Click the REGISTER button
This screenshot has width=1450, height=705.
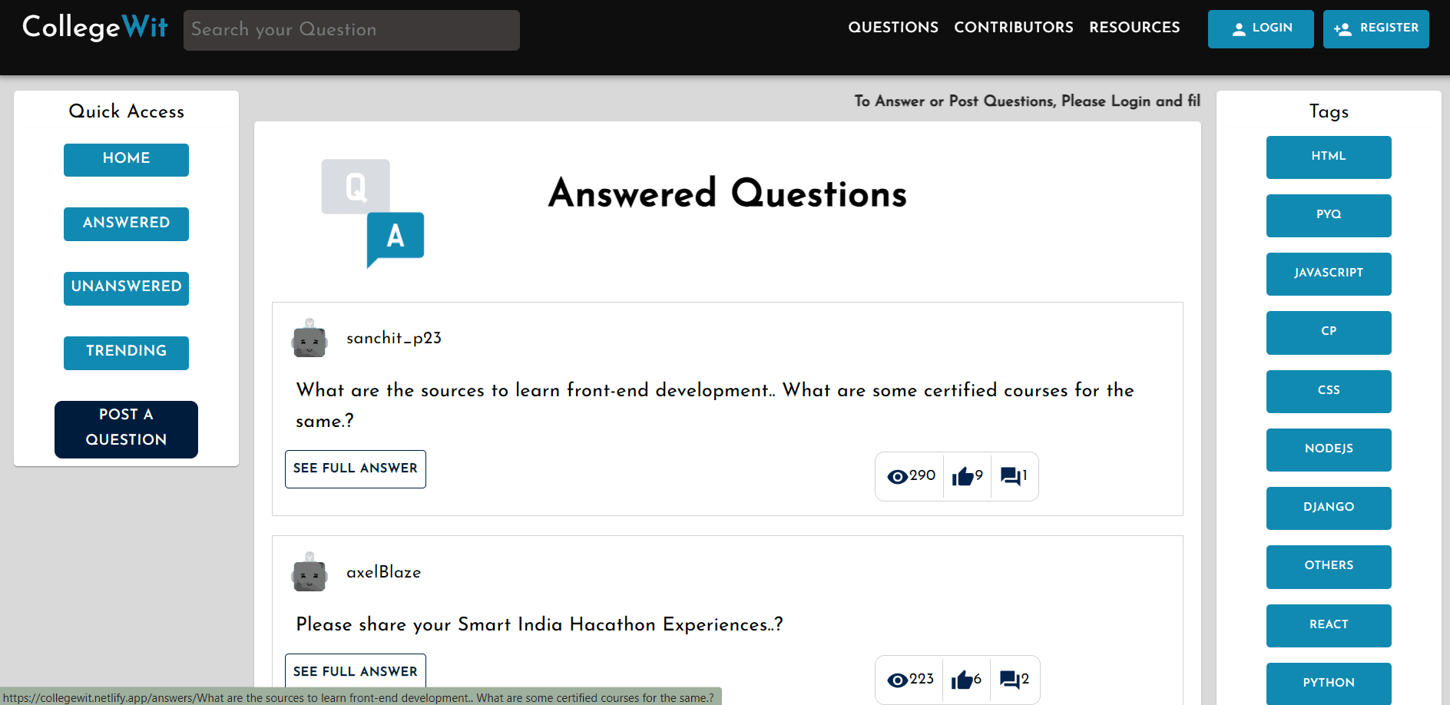[x=1376, y=29]
